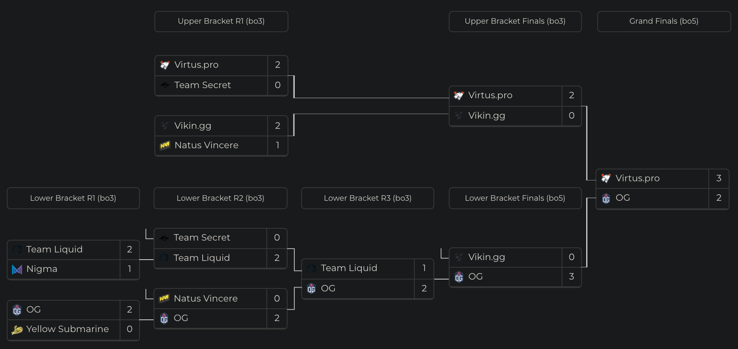Click Natus Vincere logo in Upper Bracket R1
Screen dimensions: 738x349
pos(165,145)
